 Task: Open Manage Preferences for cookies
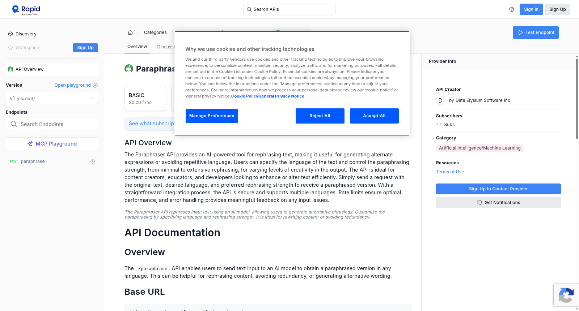coord(212,116)
